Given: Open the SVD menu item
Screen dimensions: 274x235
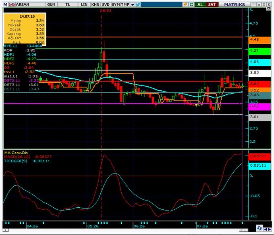Looking at the screenshot, I should [106, 4].
